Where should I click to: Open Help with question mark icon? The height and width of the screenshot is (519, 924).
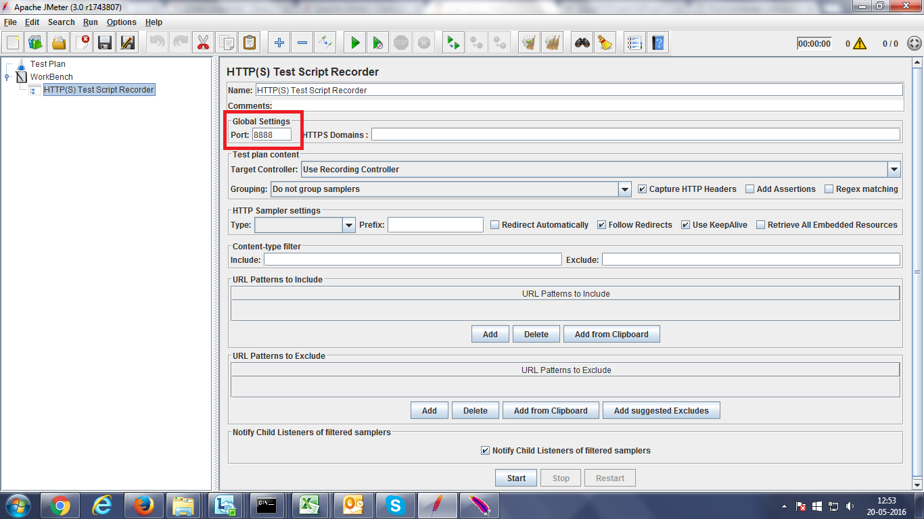[657, 43]
